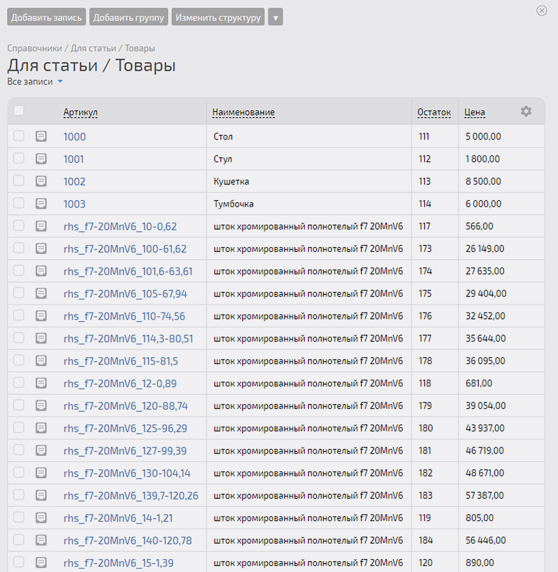Click record icon next to rhs_f7-20MnV6_110-74,56

tap(41, 316)
